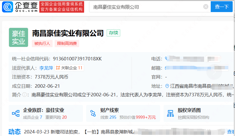Click the 企业族群 hierarchy icon
This screenshot has height=136, width=235.
16,114
